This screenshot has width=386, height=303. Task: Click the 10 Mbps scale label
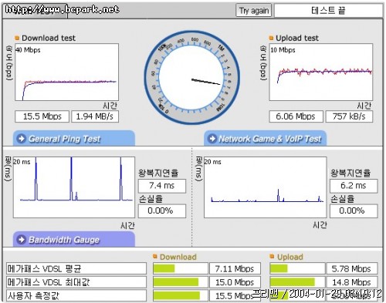283,50
